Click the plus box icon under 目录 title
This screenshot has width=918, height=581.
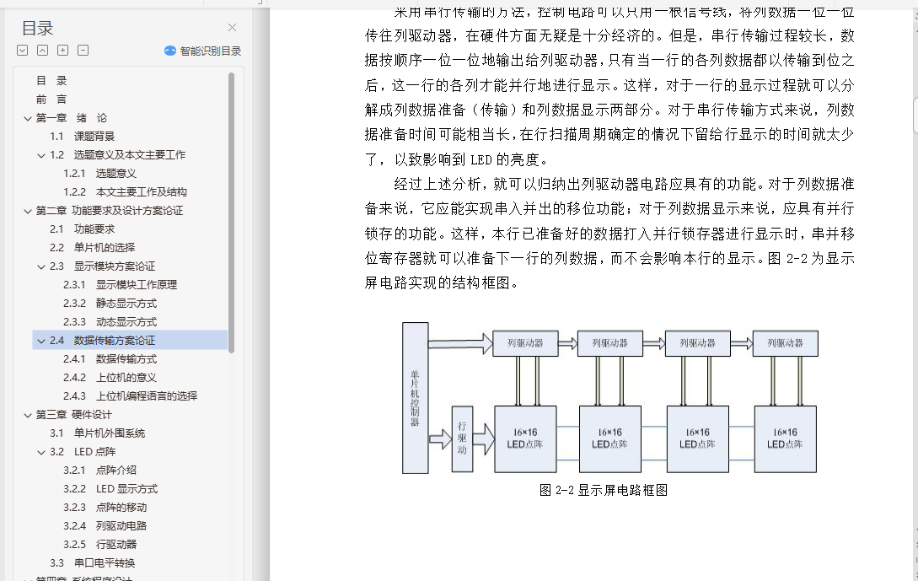coord(62,51)
